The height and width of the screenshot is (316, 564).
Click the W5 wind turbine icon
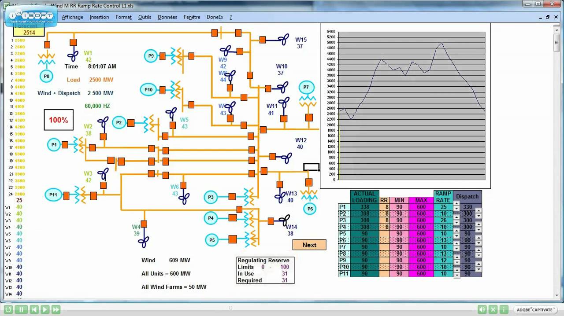tap(172, 112)
